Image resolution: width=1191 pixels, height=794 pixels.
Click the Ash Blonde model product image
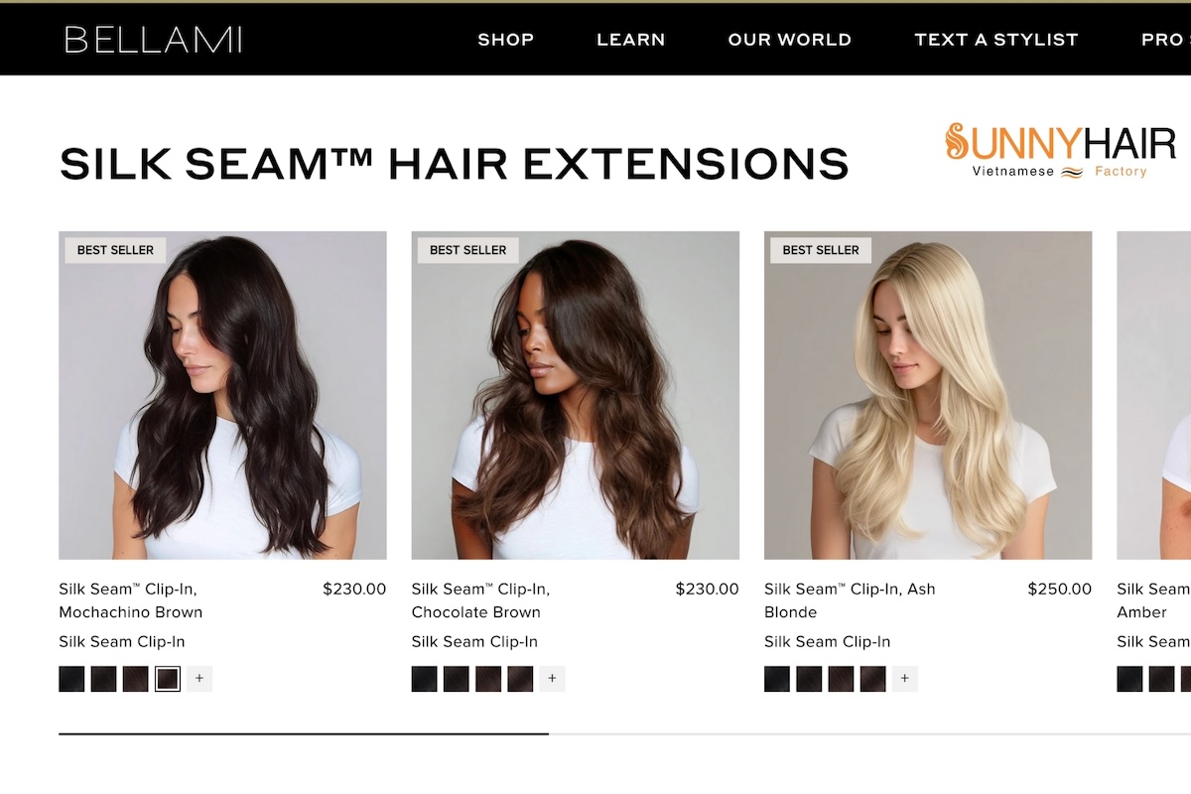[x=928, y=396]
